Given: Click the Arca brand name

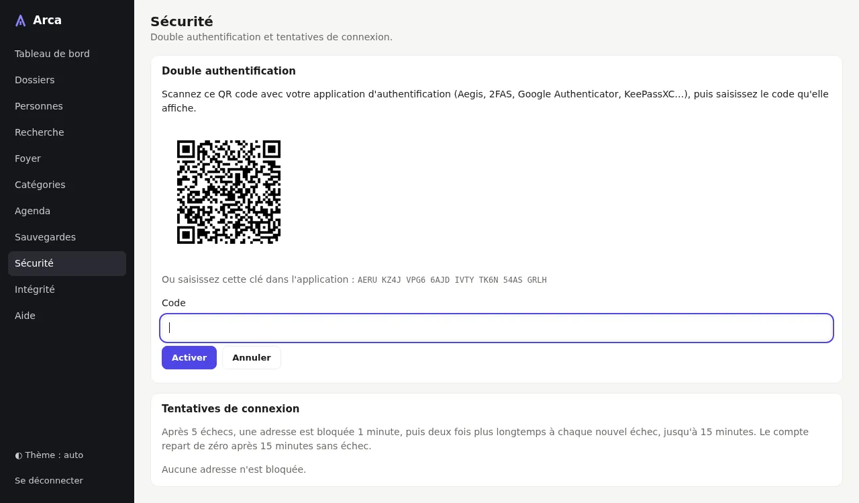Looking at the screenshot, I should [47, 20].
